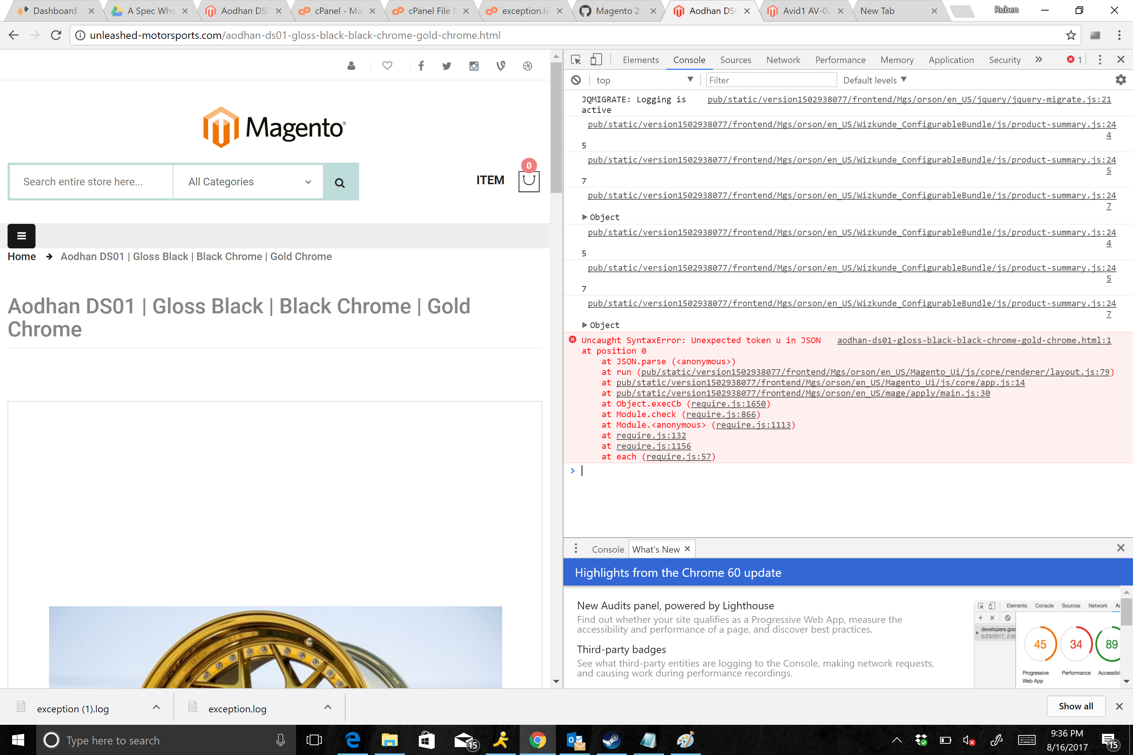
Task: Select the drawer Console tab
Action: 607,549
